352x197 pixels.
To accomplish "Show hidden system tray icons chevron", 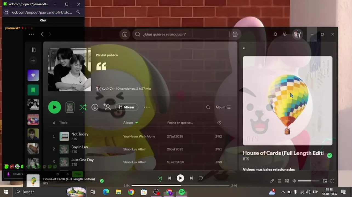I will (x=283, y=192).
